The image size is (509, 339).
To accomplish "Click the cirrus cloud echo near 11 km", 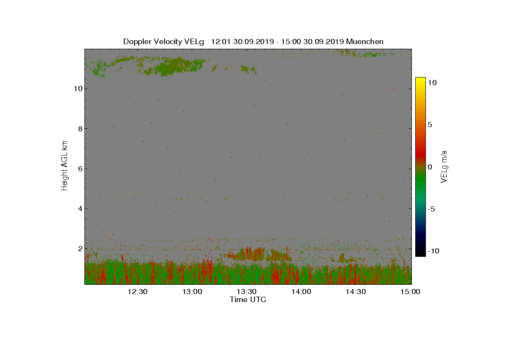I will click(174, 67).
